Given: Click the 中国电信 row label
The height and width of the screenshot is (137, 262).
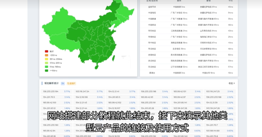Looking at the screenshot, I should click(x=152, y=13).
